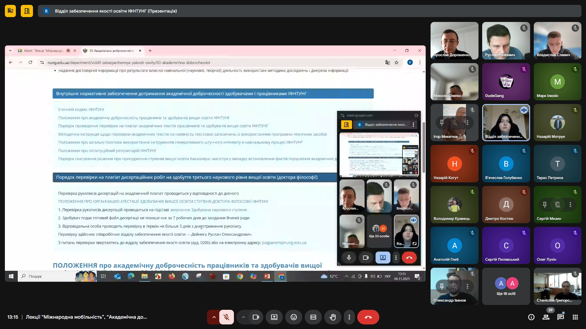Screen dimensions: 586x329
Task: Unmute the microphone
Action: 226,317
